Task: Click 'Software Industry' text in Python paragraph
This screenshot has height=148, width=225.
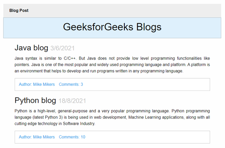Action: pyautogui.click(x=79, y=124)
